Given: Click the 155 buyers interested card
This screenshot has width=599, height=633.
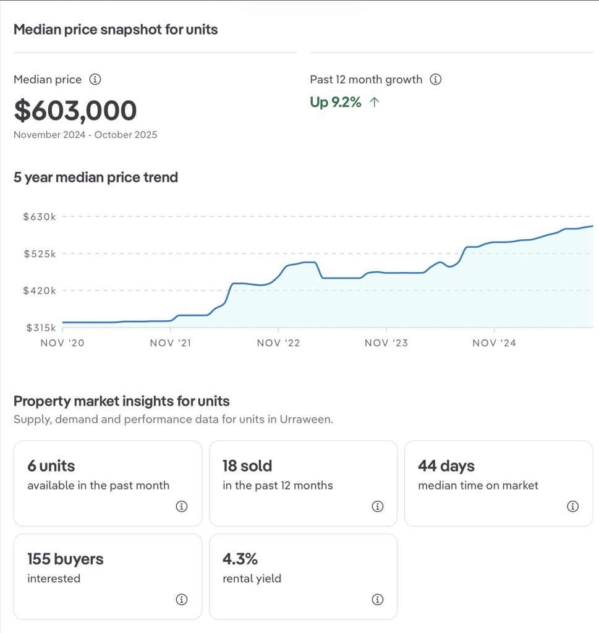Looking at the screenshot, I should pyautogui.click(x=108, y=576).
